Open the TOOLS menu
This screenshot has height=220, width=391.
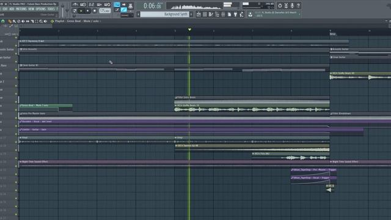(51, 9)
